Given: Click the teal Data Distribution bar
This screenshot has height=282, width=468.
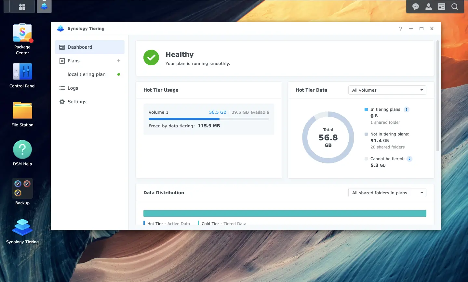Looking at the screenshot, I should (x=285, y=213).
